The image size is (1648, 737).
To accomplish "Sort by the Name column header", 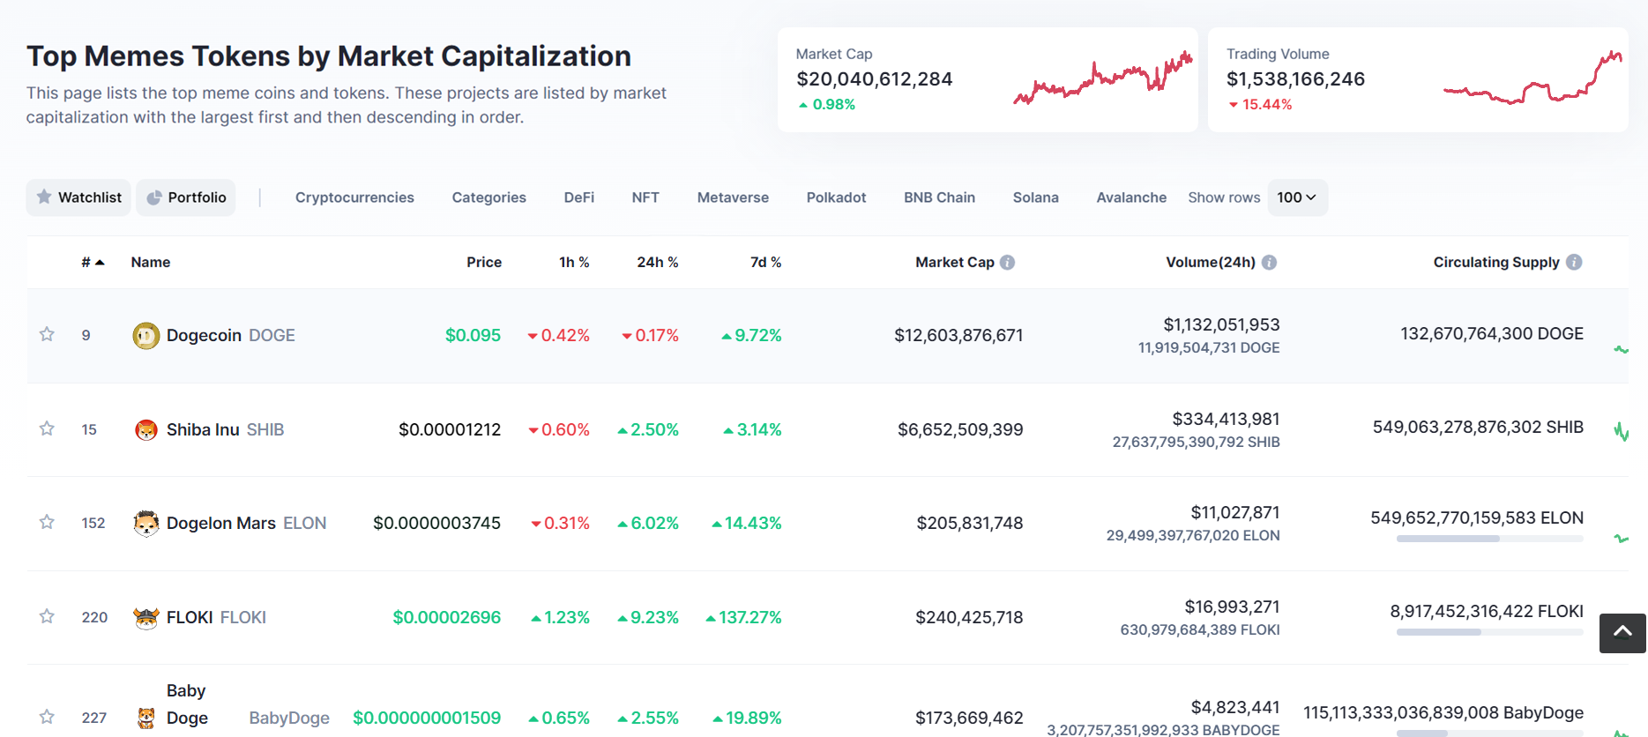I will [x=151, y=263].
